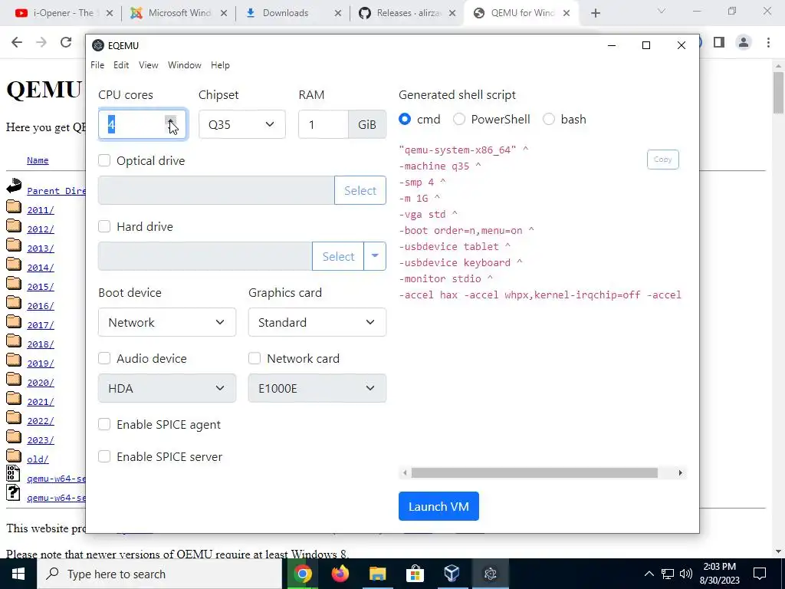Open the Audio device HDA dropdown
This screenshot has width=785, height=589.
166,388
